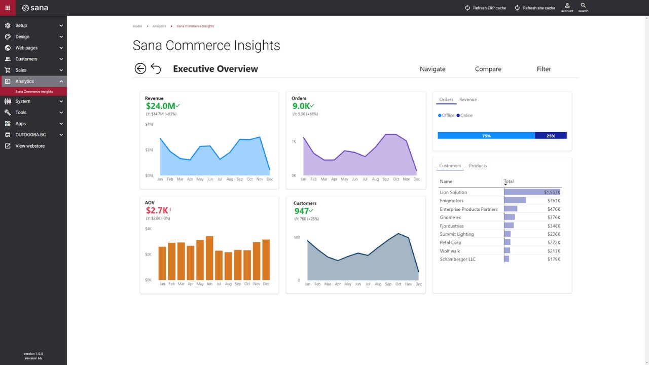Screen dimensions: 649x365
Task: Click the circled back arrow icon
Action: click(x=140, y=68)
